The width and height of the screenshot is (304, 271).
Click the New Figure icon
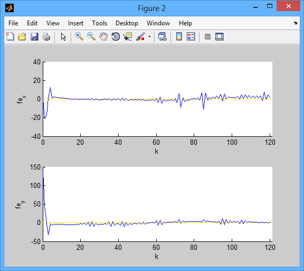tap(10, 36)
